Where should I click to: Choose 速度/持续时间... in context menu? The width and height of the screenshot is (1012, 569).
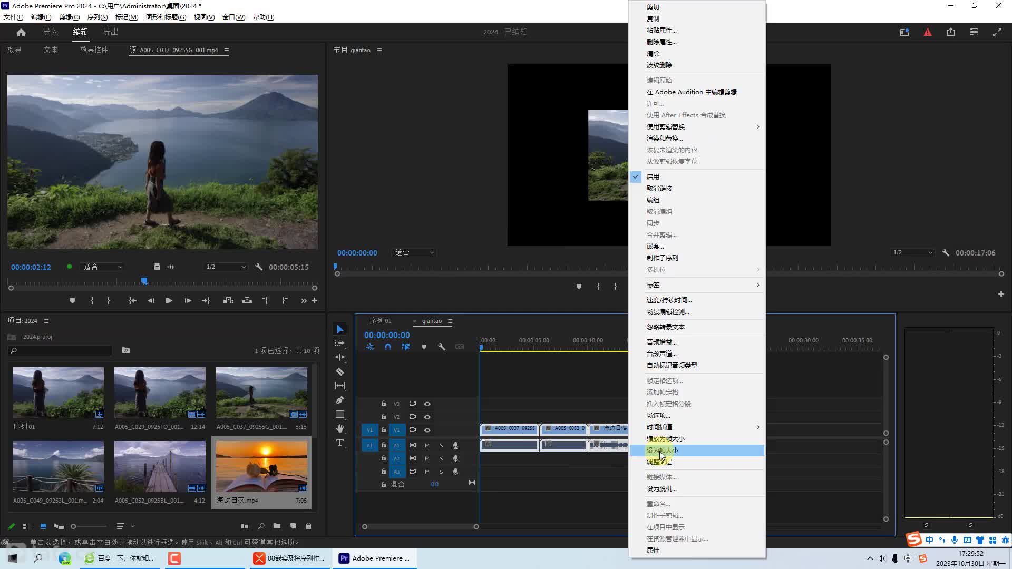[x=697, y=300]
